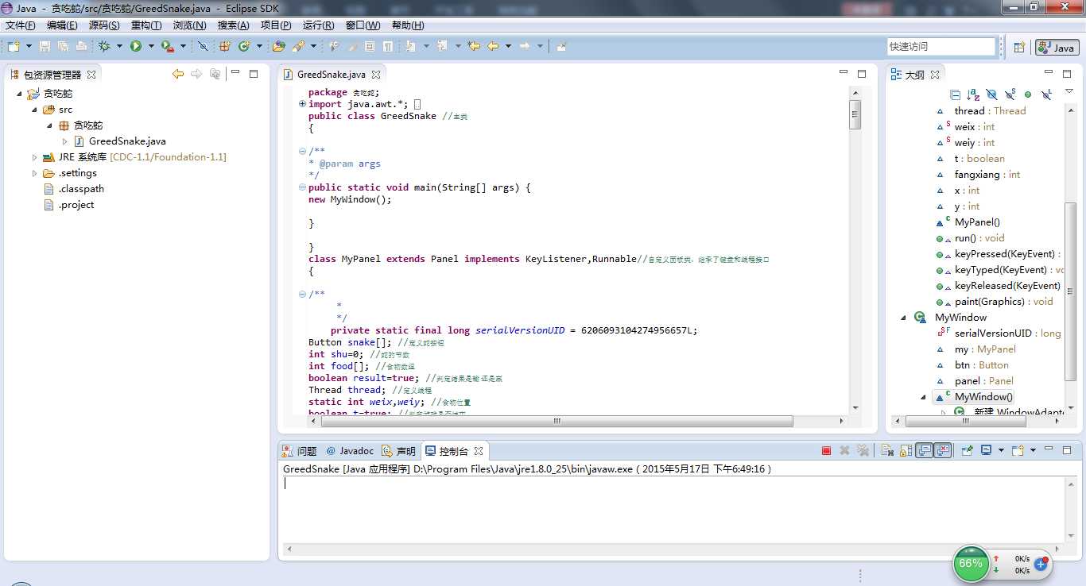Minimize the Package Explorer panel
The width and height of the screenshot is (1086, 586).
click(x=235, y=72)
